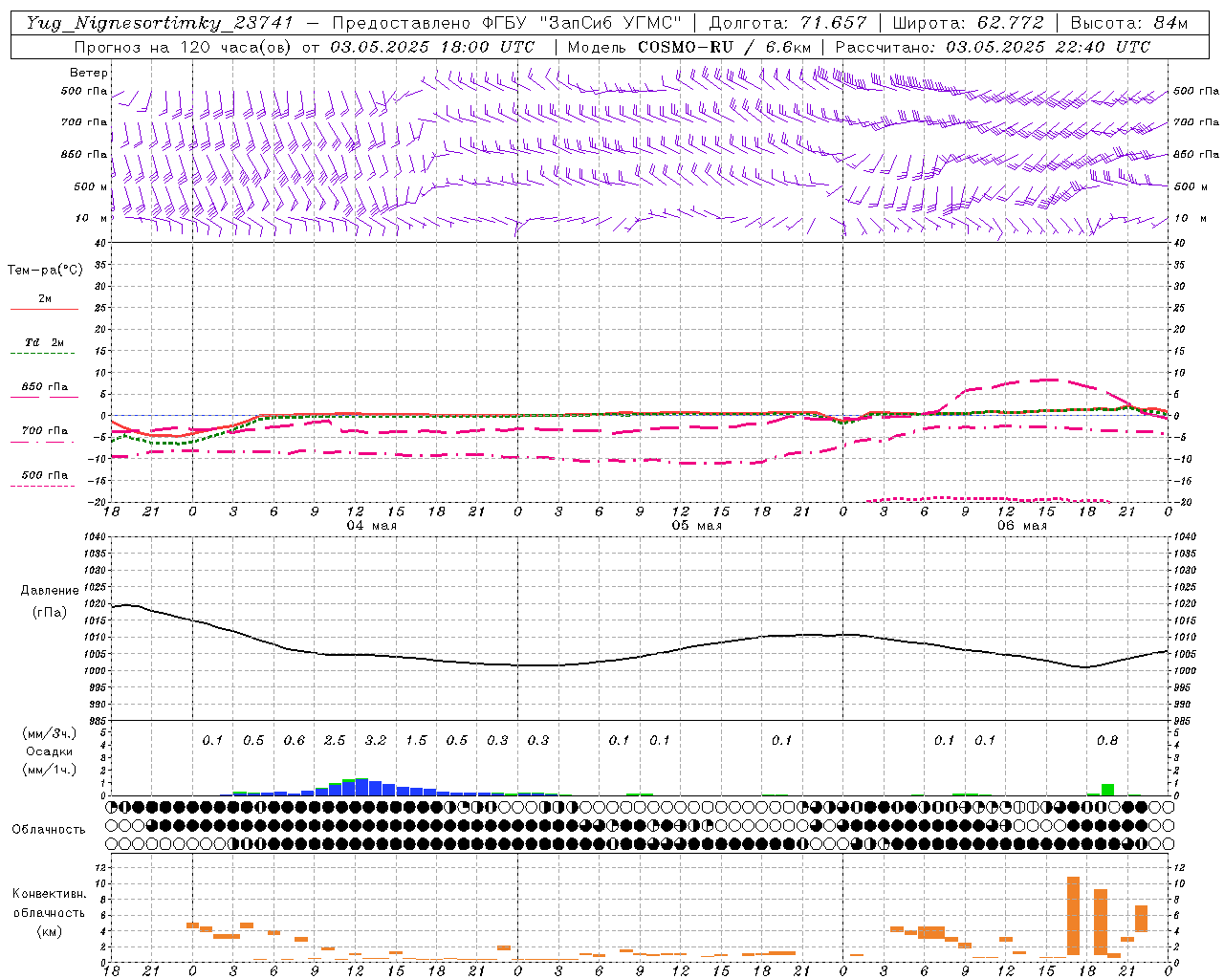Click the Давление pressure section label

pyautogui.click(x=50, y=591)
